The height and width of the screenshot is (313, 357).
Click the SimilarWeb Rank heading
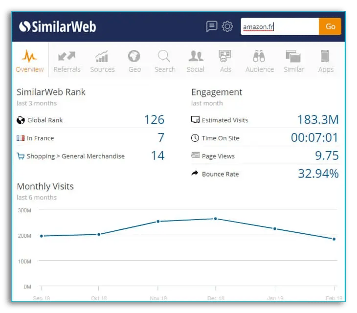click(51, 92)
